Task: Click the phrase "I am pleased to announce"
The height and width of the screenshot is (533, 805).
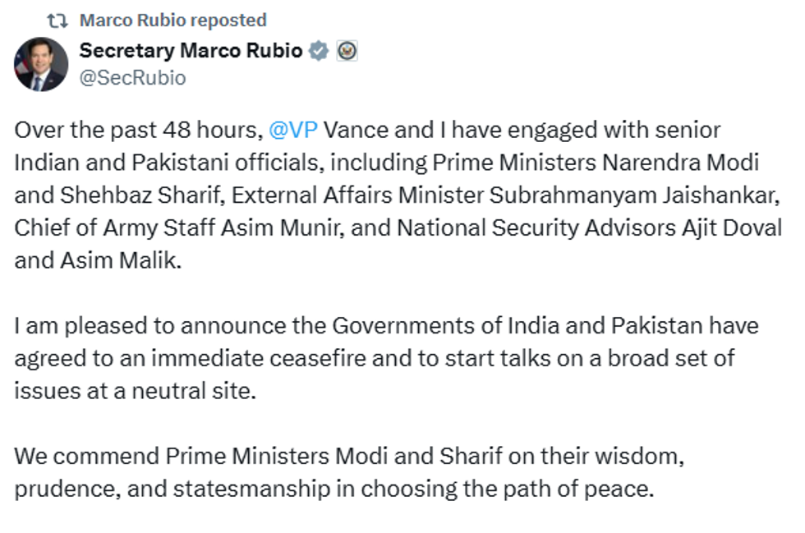Action: 123,325
